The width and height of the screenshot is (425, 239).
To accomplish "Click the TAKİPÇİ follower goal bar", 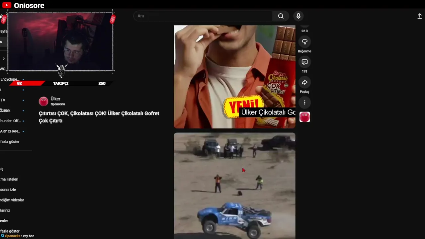I will (61, 83).
